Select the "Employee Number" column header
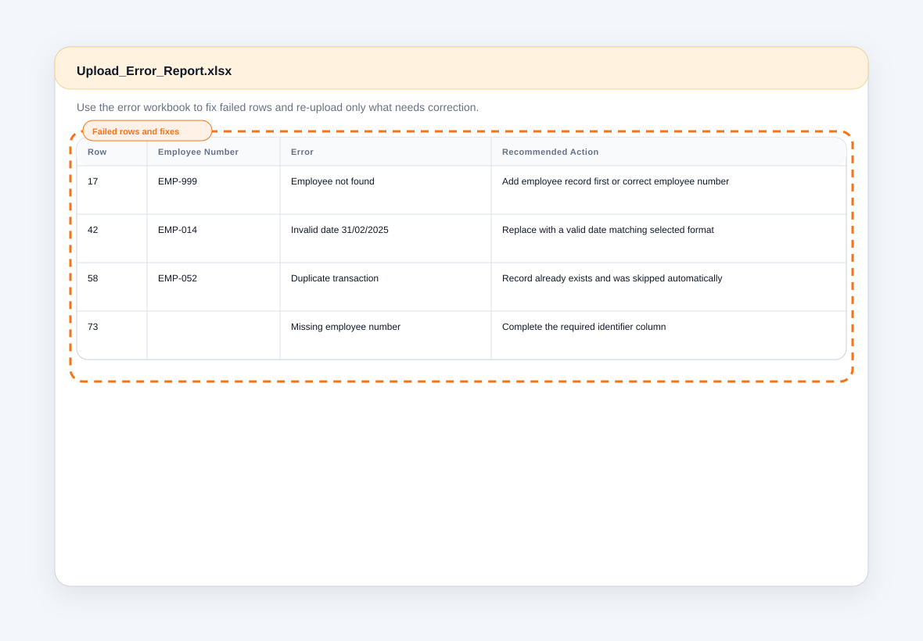This screenshot has height=641, width=923. pyautogui.click(x=198, y=152)
